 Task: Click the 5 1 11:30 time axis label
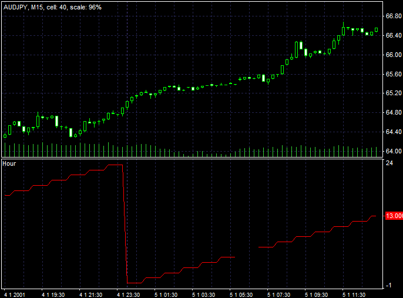(354, 294)
